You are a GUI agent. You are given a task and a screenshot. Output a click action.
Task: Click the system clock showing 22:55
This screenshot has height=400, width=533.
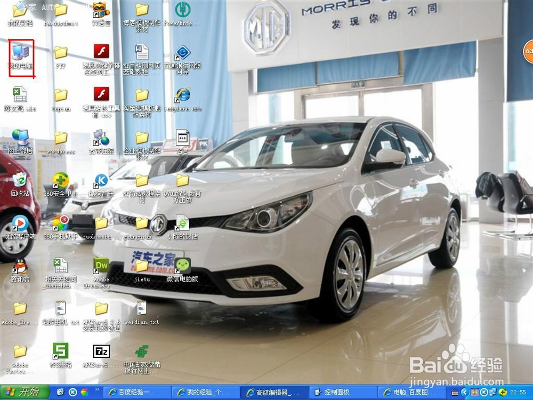point(518,393)
